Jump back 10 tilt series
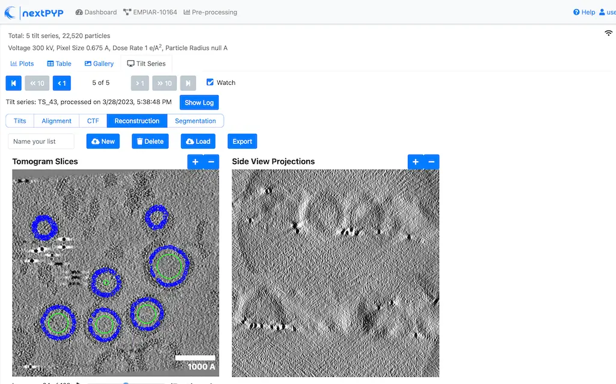Screen dimensions: 616x384 (x=37, y=83)
